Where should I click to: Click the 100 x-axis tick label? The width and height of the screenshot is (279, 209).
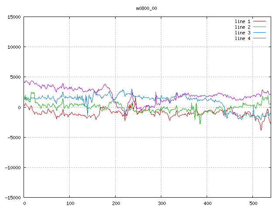70,203
